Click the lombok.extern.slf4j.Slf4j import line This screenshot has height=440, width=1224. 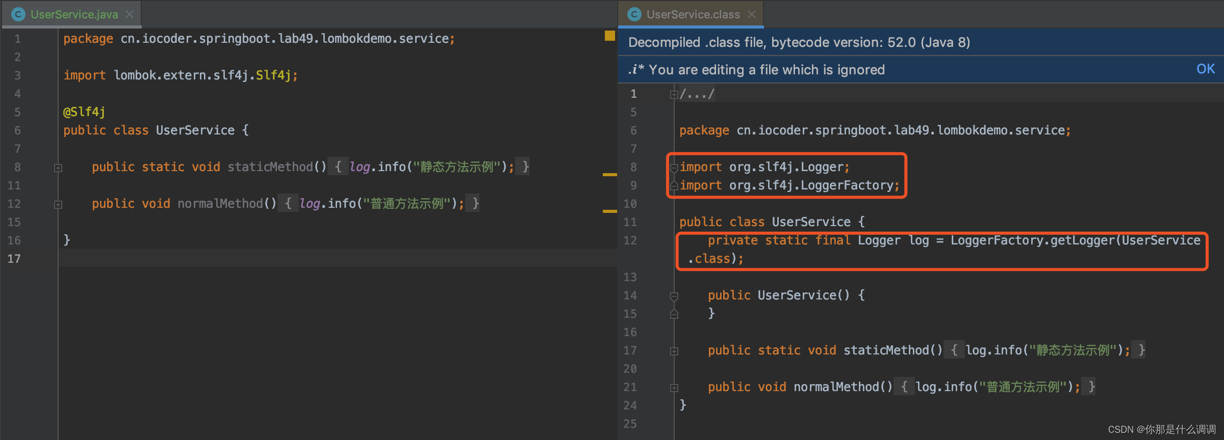[x=181, y=75]
